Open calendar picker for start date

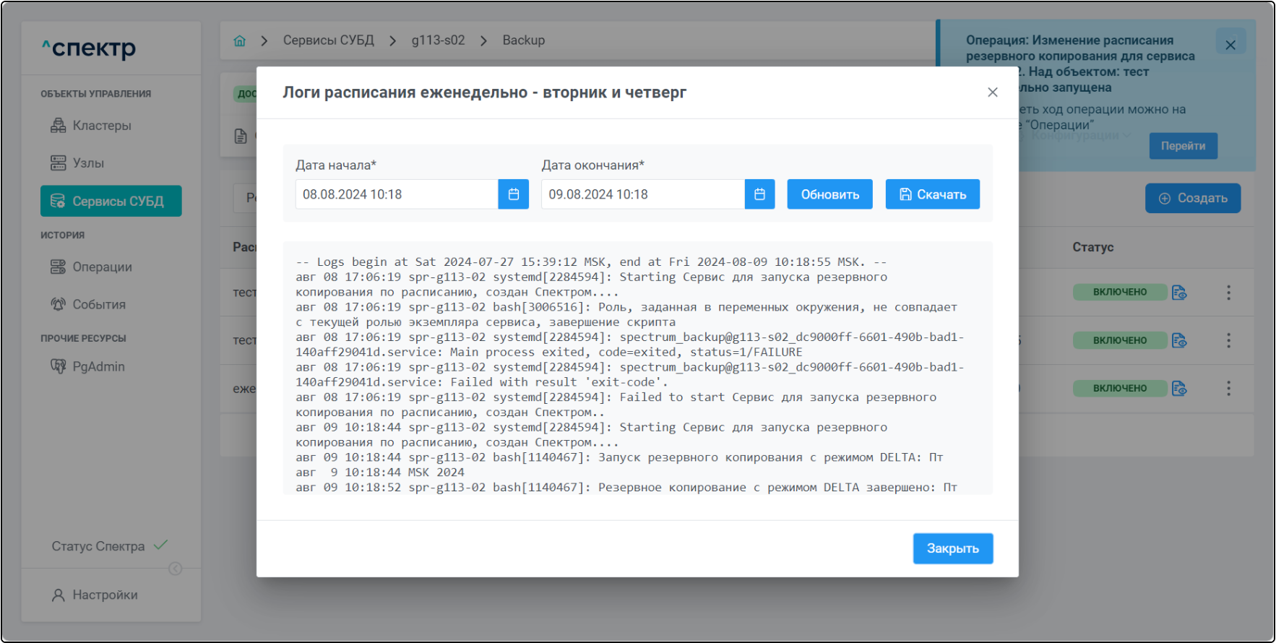point(513,194)
